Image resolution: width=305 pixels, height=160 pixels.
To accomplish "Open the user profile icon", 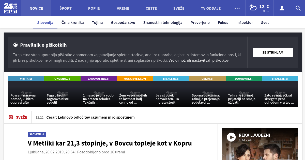I will 282,8.
